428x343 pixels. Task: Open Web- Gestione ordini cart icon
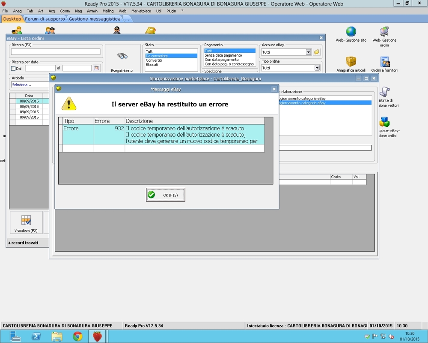(384, 36)
